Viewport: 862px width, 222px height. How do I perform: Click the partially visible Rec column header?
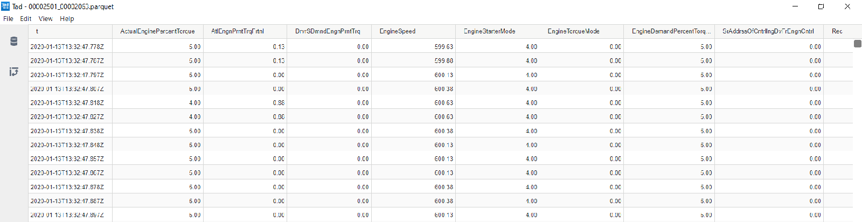coord(837,31)
